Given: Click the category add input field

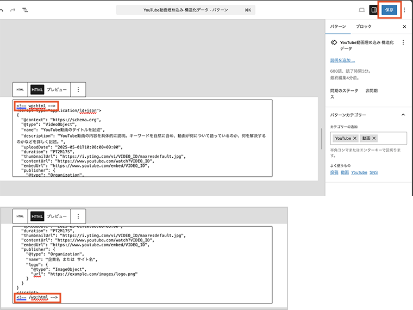Looking at the screenshot, I should coord(368,138).
